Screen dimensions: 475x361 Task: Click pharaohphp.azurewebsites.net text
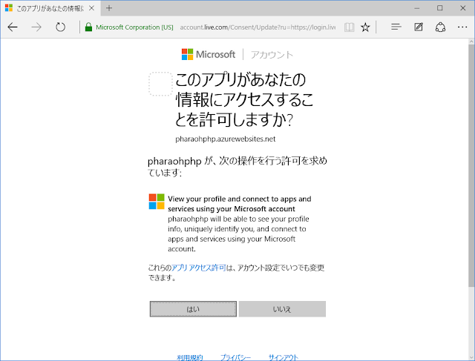[x=225, y=139]
